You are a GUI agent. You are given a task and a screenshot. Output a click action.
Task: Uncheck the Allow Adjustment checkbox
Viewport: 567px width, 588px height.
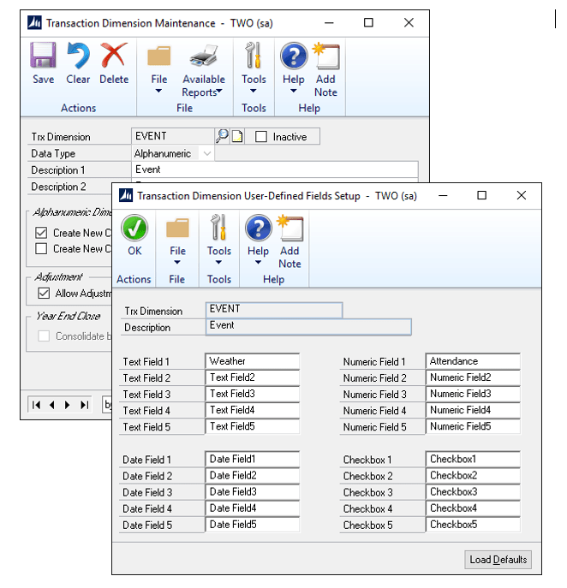(43, 294)
